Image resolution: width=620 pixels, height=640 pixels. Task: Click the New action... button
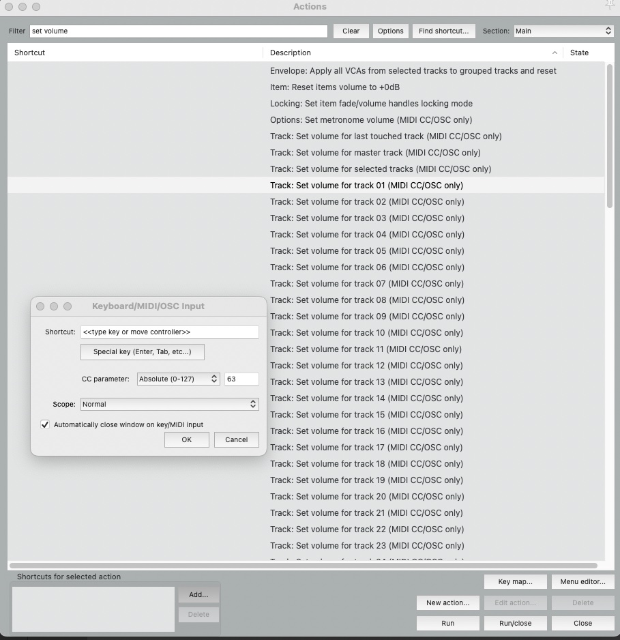click(x=447, y=603)
